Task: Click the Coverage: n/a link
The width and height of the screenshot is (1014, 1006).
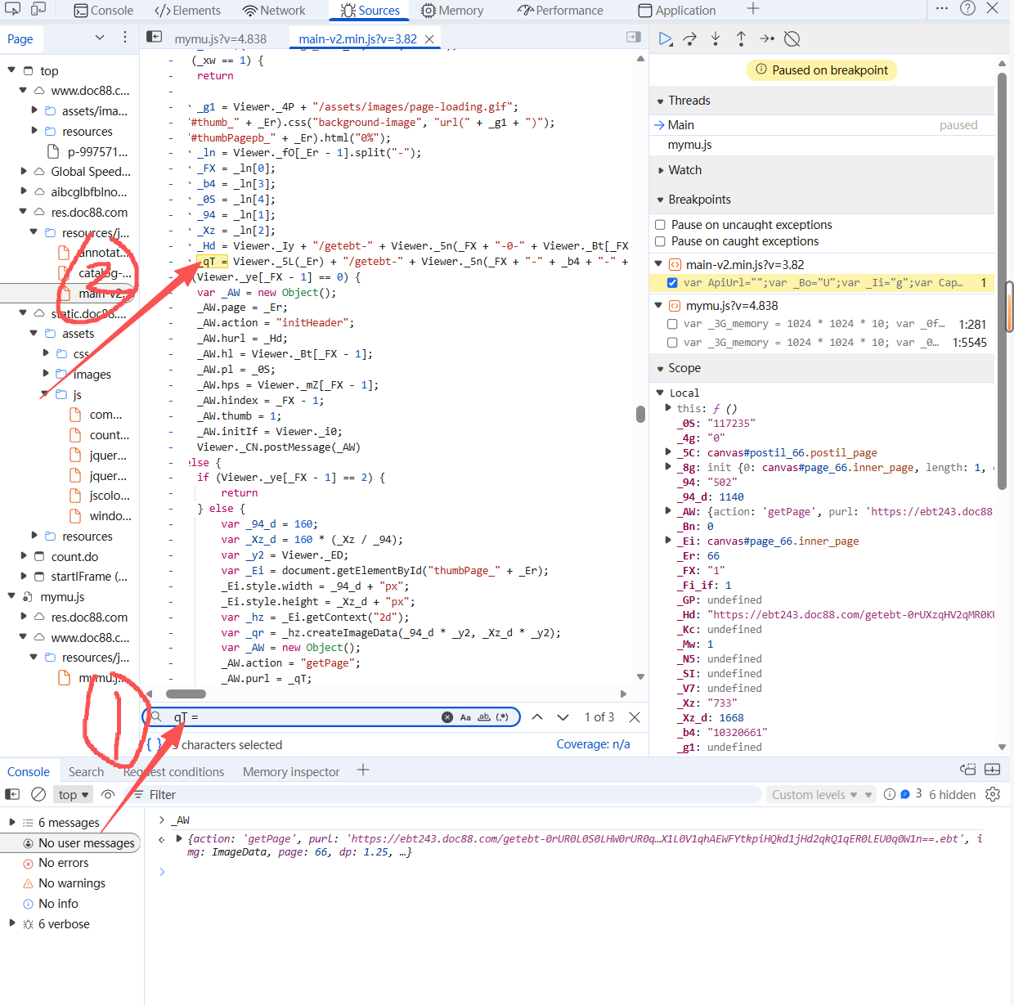Action: (593, 744)
